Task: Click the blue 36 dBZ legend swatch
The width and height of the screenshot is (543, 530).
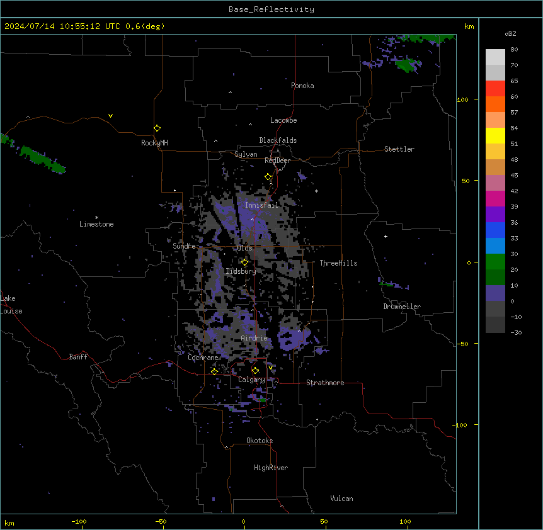Action: pyautogui.click(x=495, y=230)
